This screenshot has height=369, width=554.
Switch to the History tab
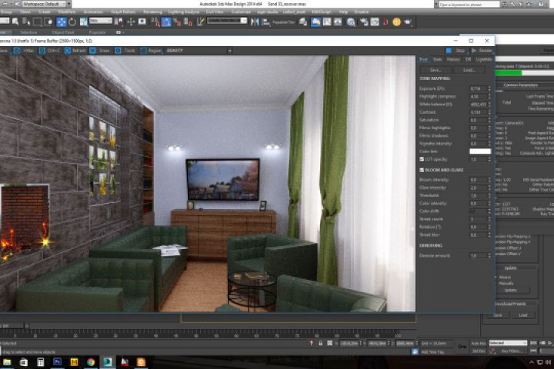point(453,60)
